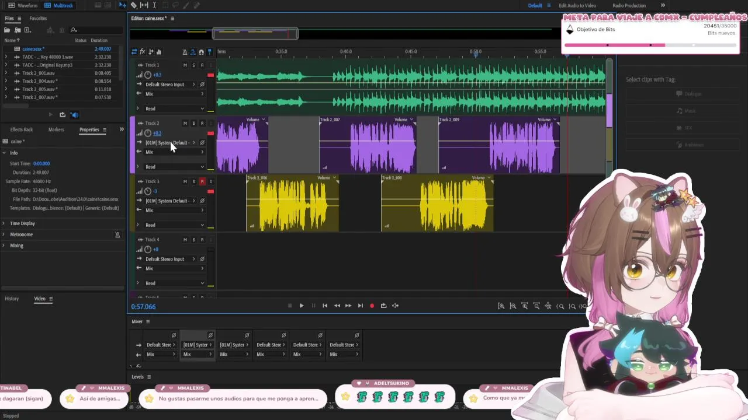Click the search icon in the Files panel
748x420 pixels.
(74, 30)
